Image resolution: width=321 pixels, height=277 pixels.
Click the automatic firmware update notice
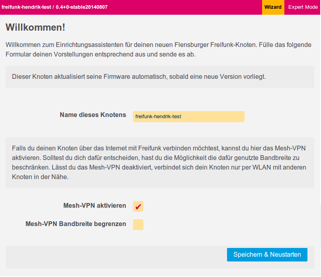[139, 76]
